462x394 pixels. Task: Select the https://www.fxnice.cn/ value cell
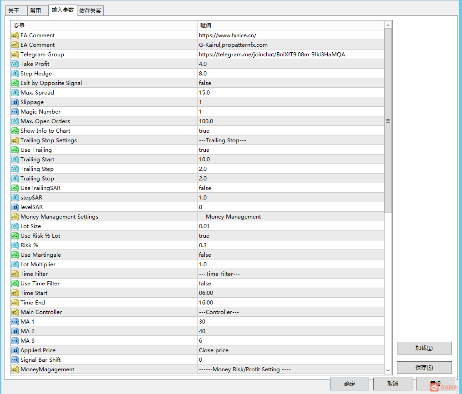pyautogui.click(x=291, y=35)
